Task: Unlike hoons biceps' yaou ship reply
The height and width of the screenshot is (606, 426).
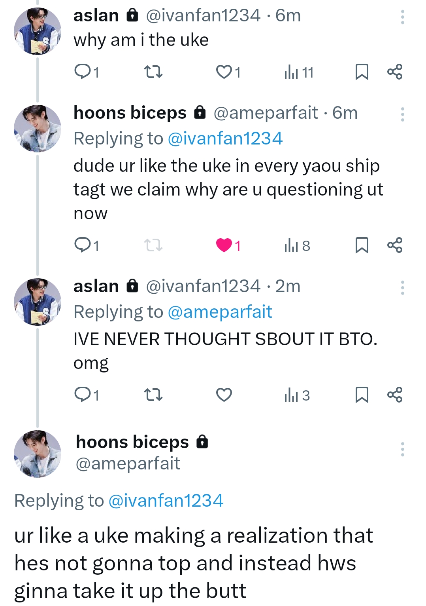Action: click(x=224, y=245)
